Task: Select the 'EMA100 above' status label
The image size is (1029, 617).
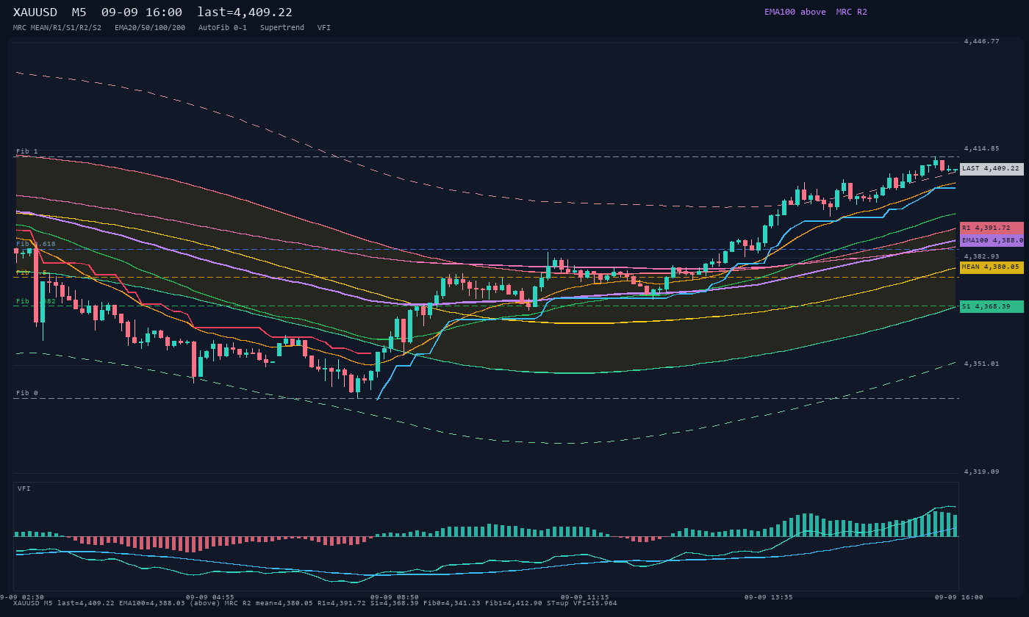Action: pyautogui.click(x=795, y=12)
